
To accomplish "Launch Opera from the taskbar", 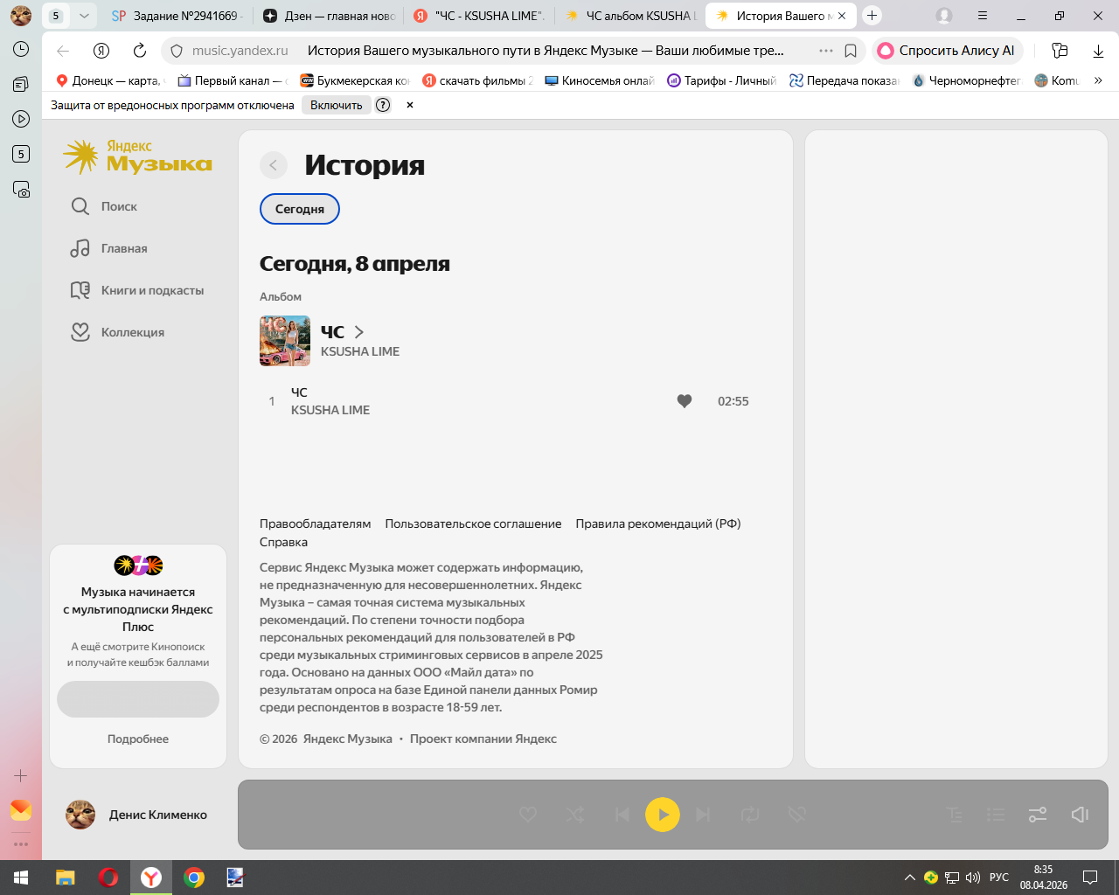I will pos(108,878).
